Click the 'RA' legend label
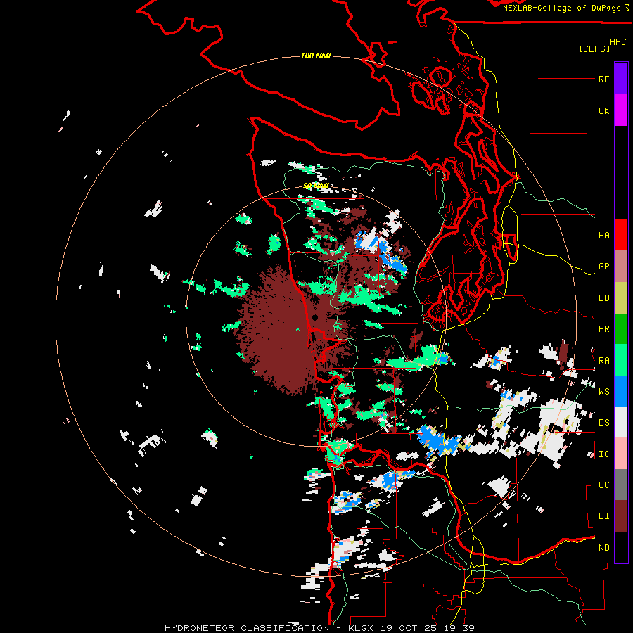The height and width of the screenshot is (633, 633). tap(603, 361)
